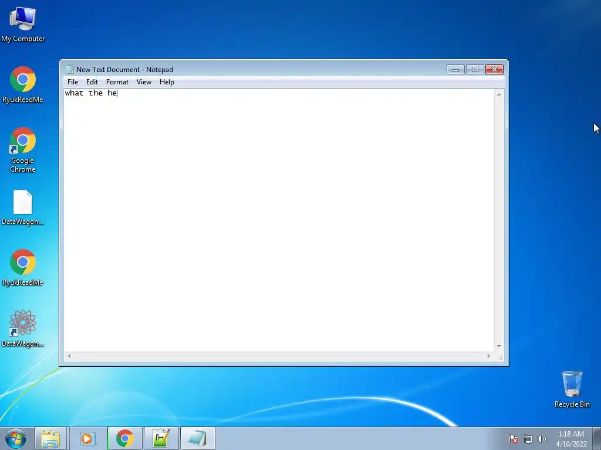Open the Help menu in Notepad
601x450 pixels.
click(x=167, y=82)
